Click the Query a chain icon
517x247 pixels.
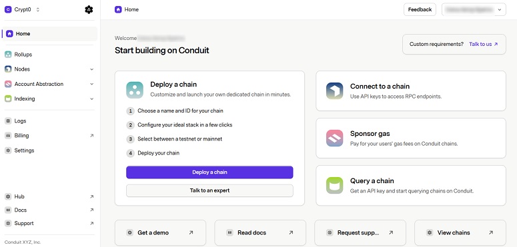point(335,186)
